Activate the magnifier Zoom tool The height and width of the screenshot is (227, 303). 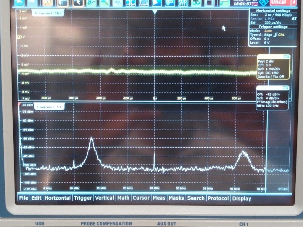[x=104, y=3]
